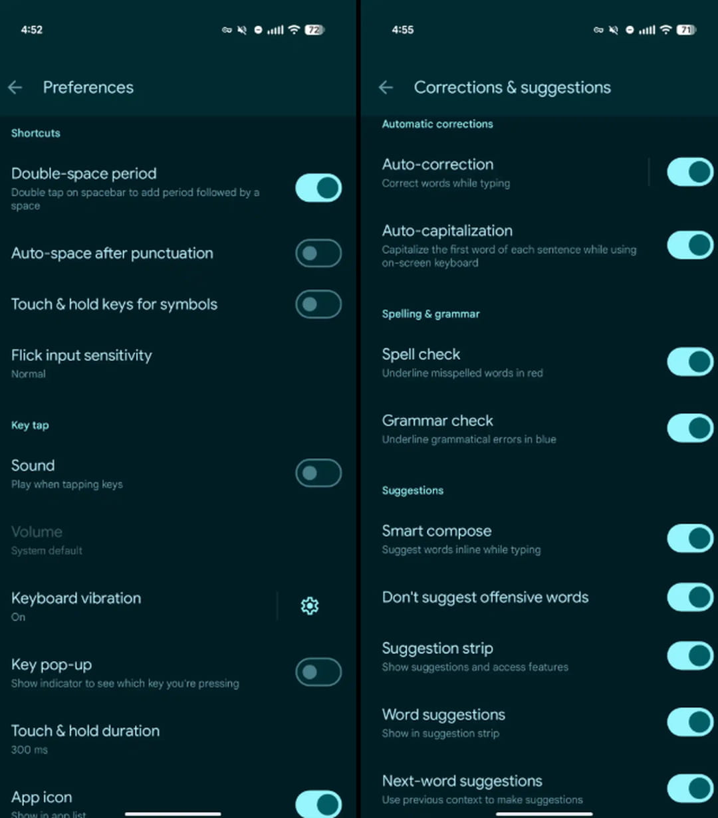Turn off Auto-correction switch
This screenshot has height=818, width=718.
click(689, 172)
